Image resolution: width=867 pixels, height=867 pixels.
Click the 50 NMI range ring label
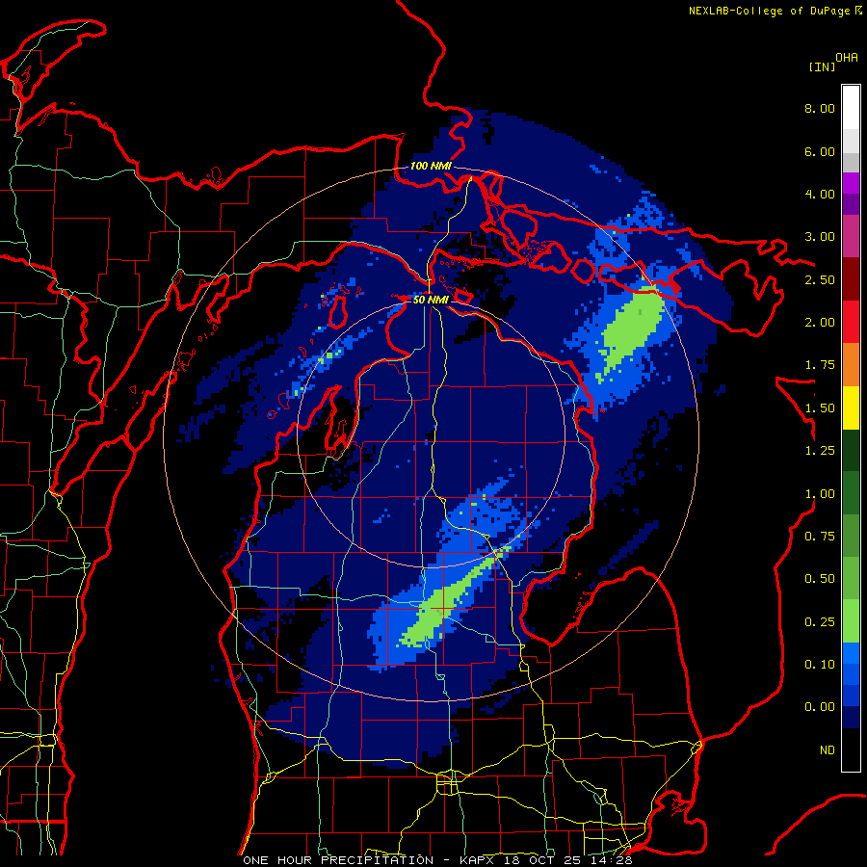(x=431, y=300)
